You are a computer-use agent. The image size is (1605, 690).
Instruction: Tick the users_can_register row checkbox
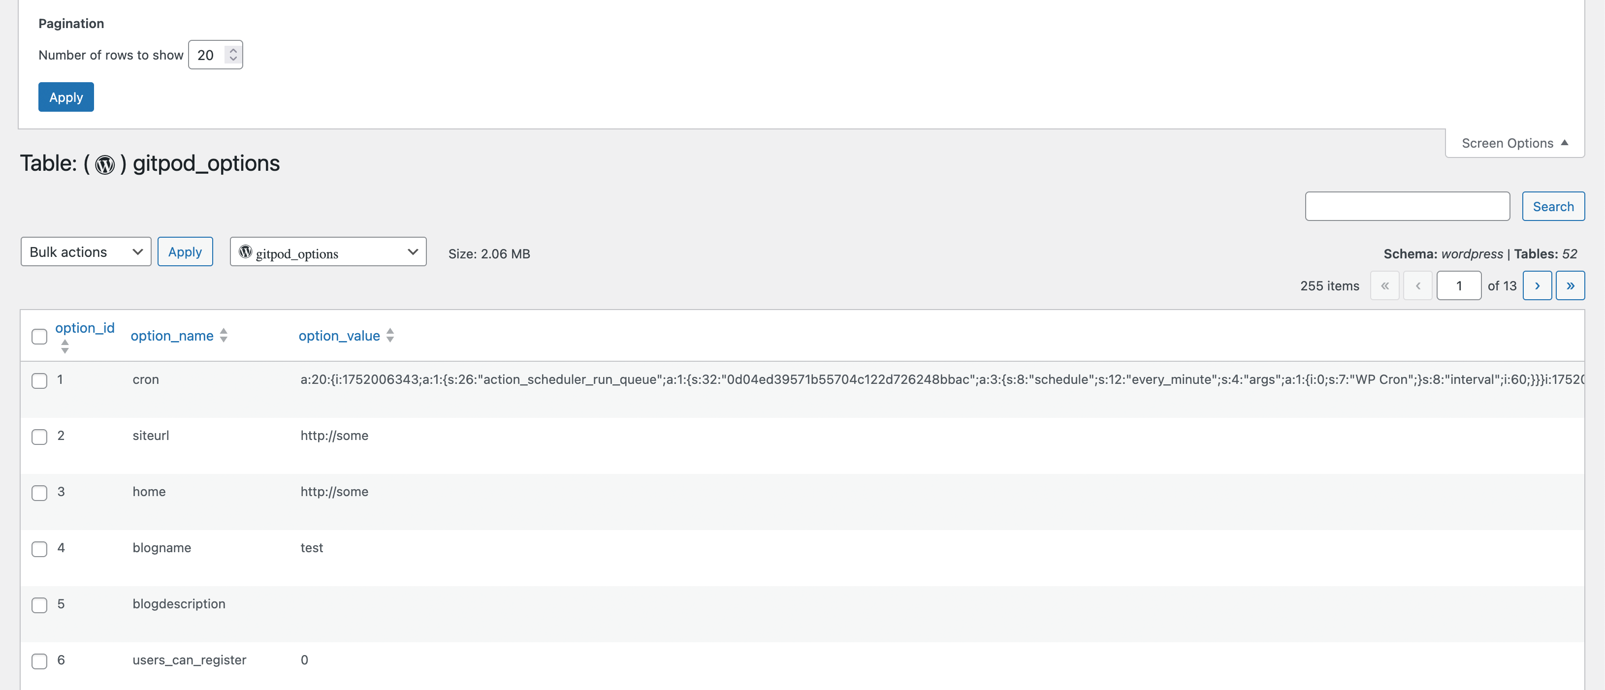(39, 661)
